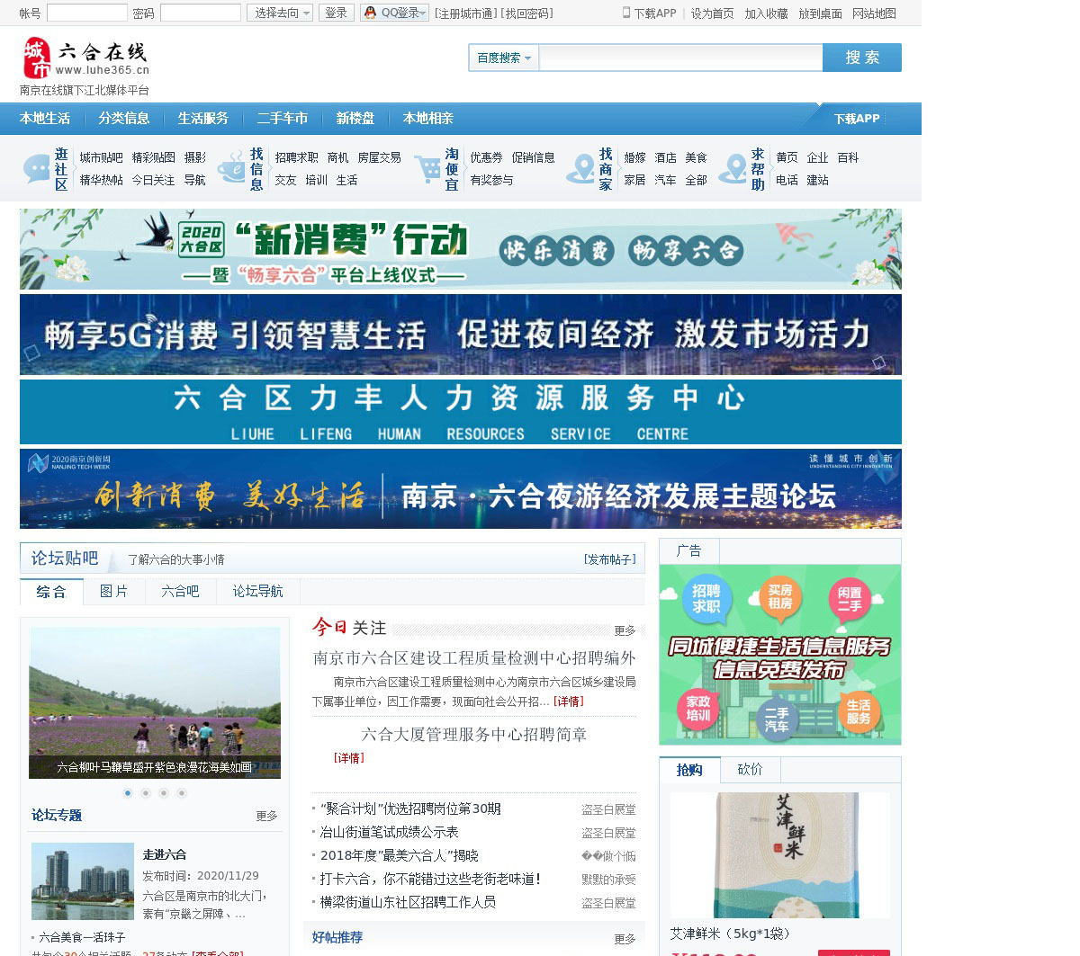Click the shopping cart icon beside 淘便宜
Image resolution: width=1080 pixels, height=956 pixels.
(427, 168)
